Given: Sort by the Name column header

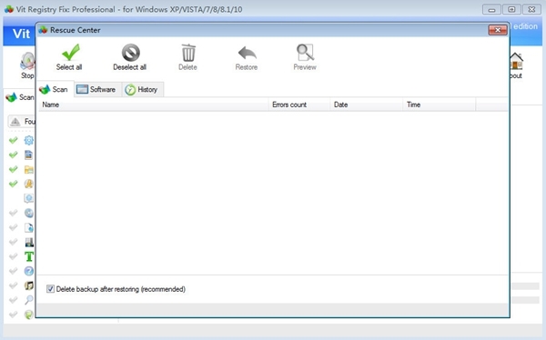Looking at the screenshot, I should [x=153, y=105].
